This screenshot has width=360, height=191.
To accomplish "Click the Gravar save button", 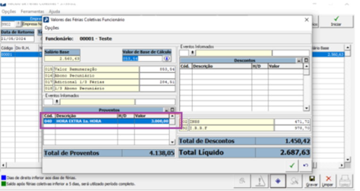I will tap(311, 181).
